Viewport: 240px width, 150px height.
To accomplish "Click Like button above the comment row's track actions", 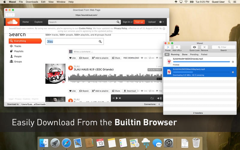I will [72, 58].
